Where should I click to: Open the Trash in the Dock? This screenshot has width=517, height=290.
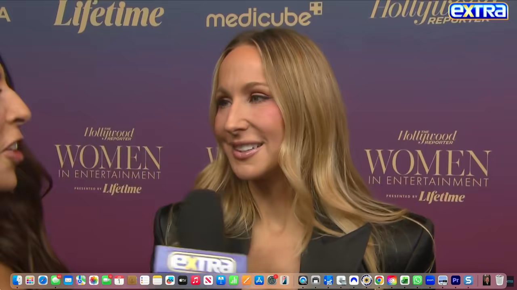coord(500,280)
